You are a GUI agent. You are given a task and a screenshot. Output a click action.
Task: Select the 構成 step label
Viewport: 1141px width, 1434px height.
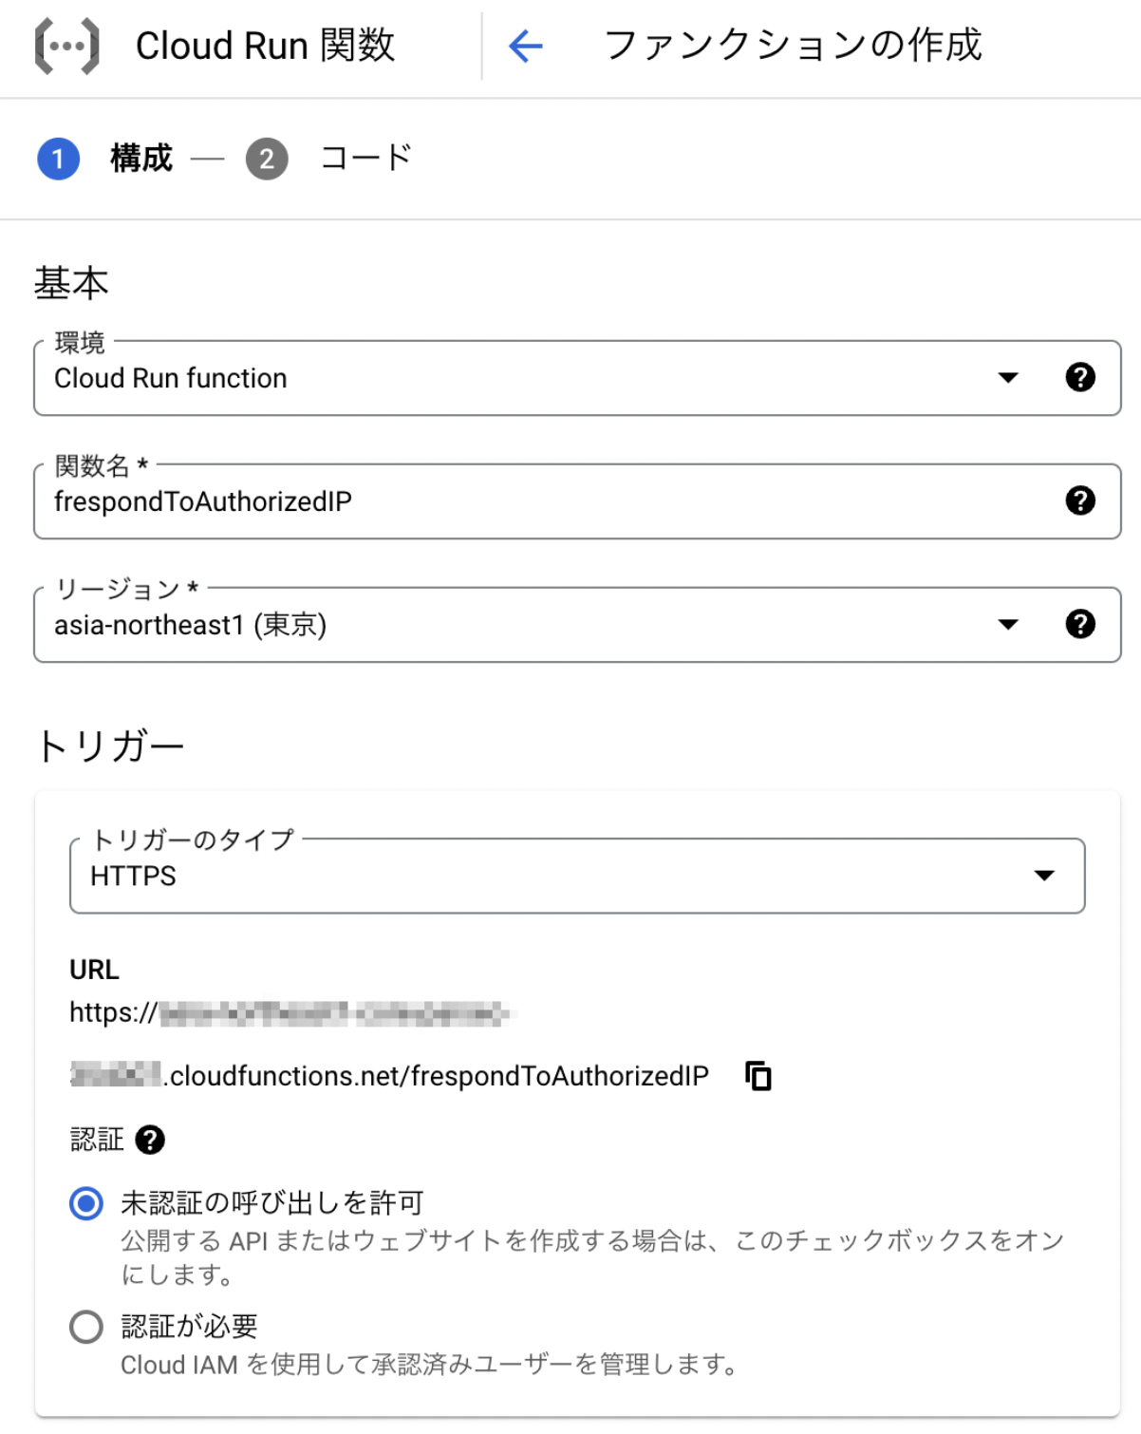point(140,159)
